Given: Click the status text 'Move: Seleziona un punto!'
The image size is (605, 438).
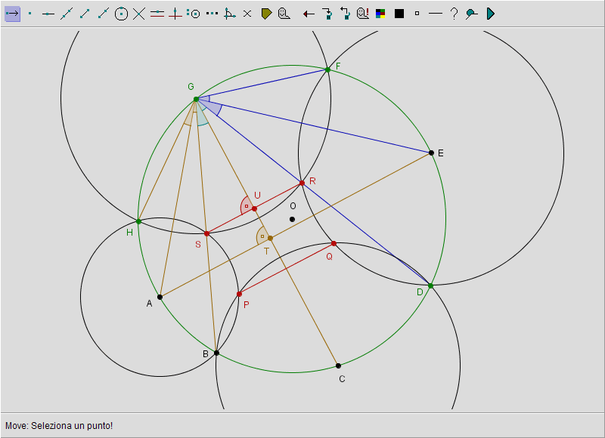Looking at the screenshot, I should click(x=59, y=426).
